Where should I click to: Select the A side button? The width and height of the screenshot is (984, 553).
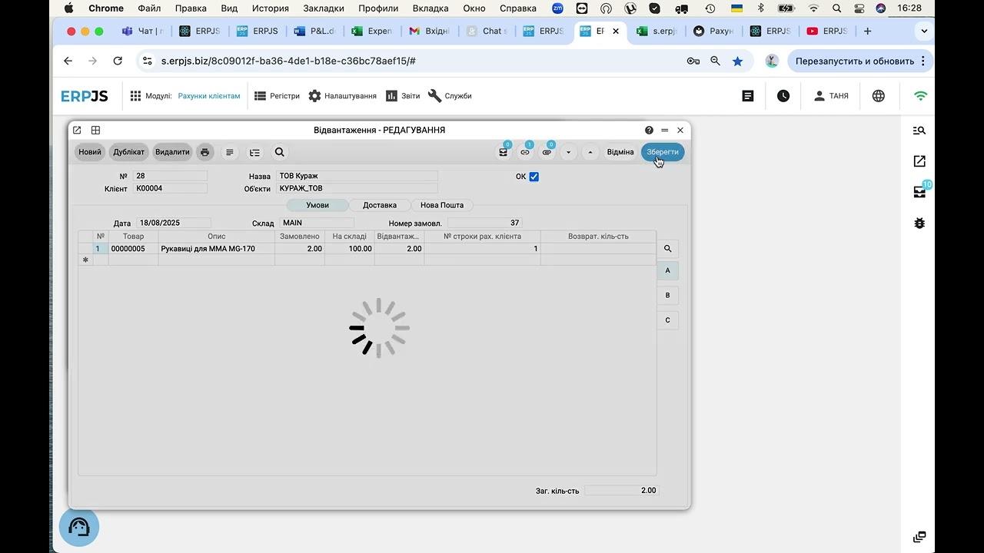[667, 270]
